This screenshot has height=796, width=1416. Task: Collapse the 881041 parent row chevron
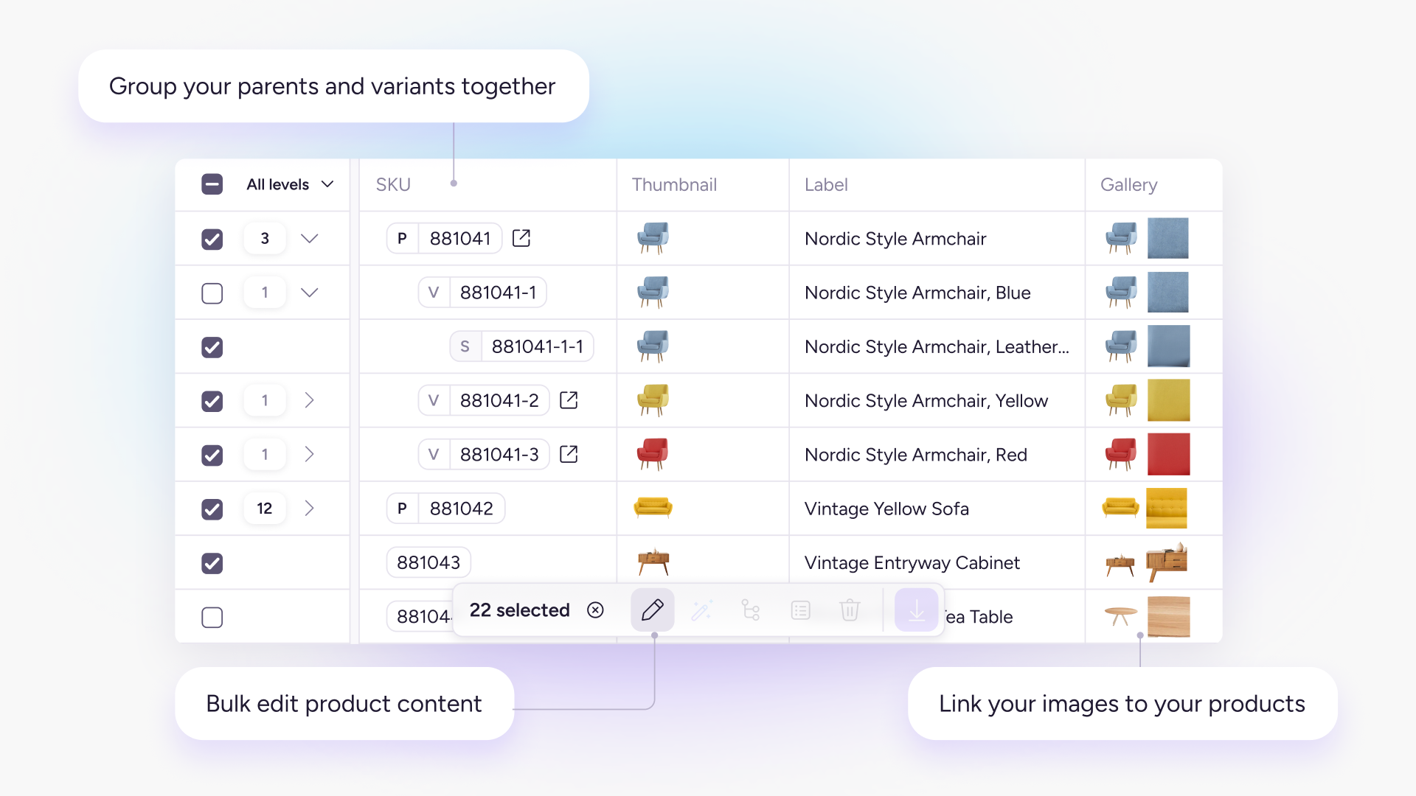point(310,238)
